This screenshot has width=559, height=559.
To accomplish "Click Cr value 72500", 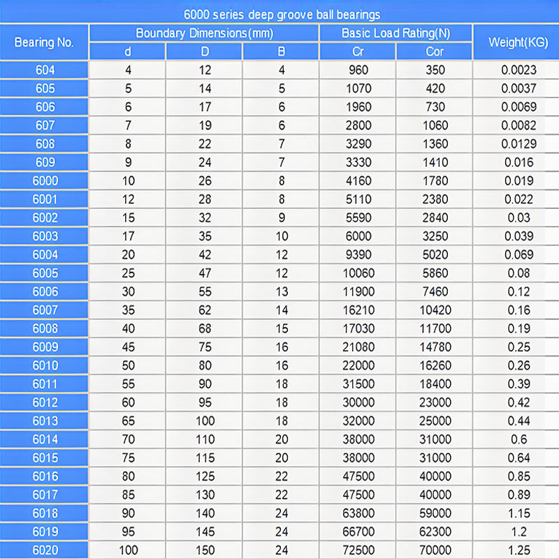I will tap(358, 550).
